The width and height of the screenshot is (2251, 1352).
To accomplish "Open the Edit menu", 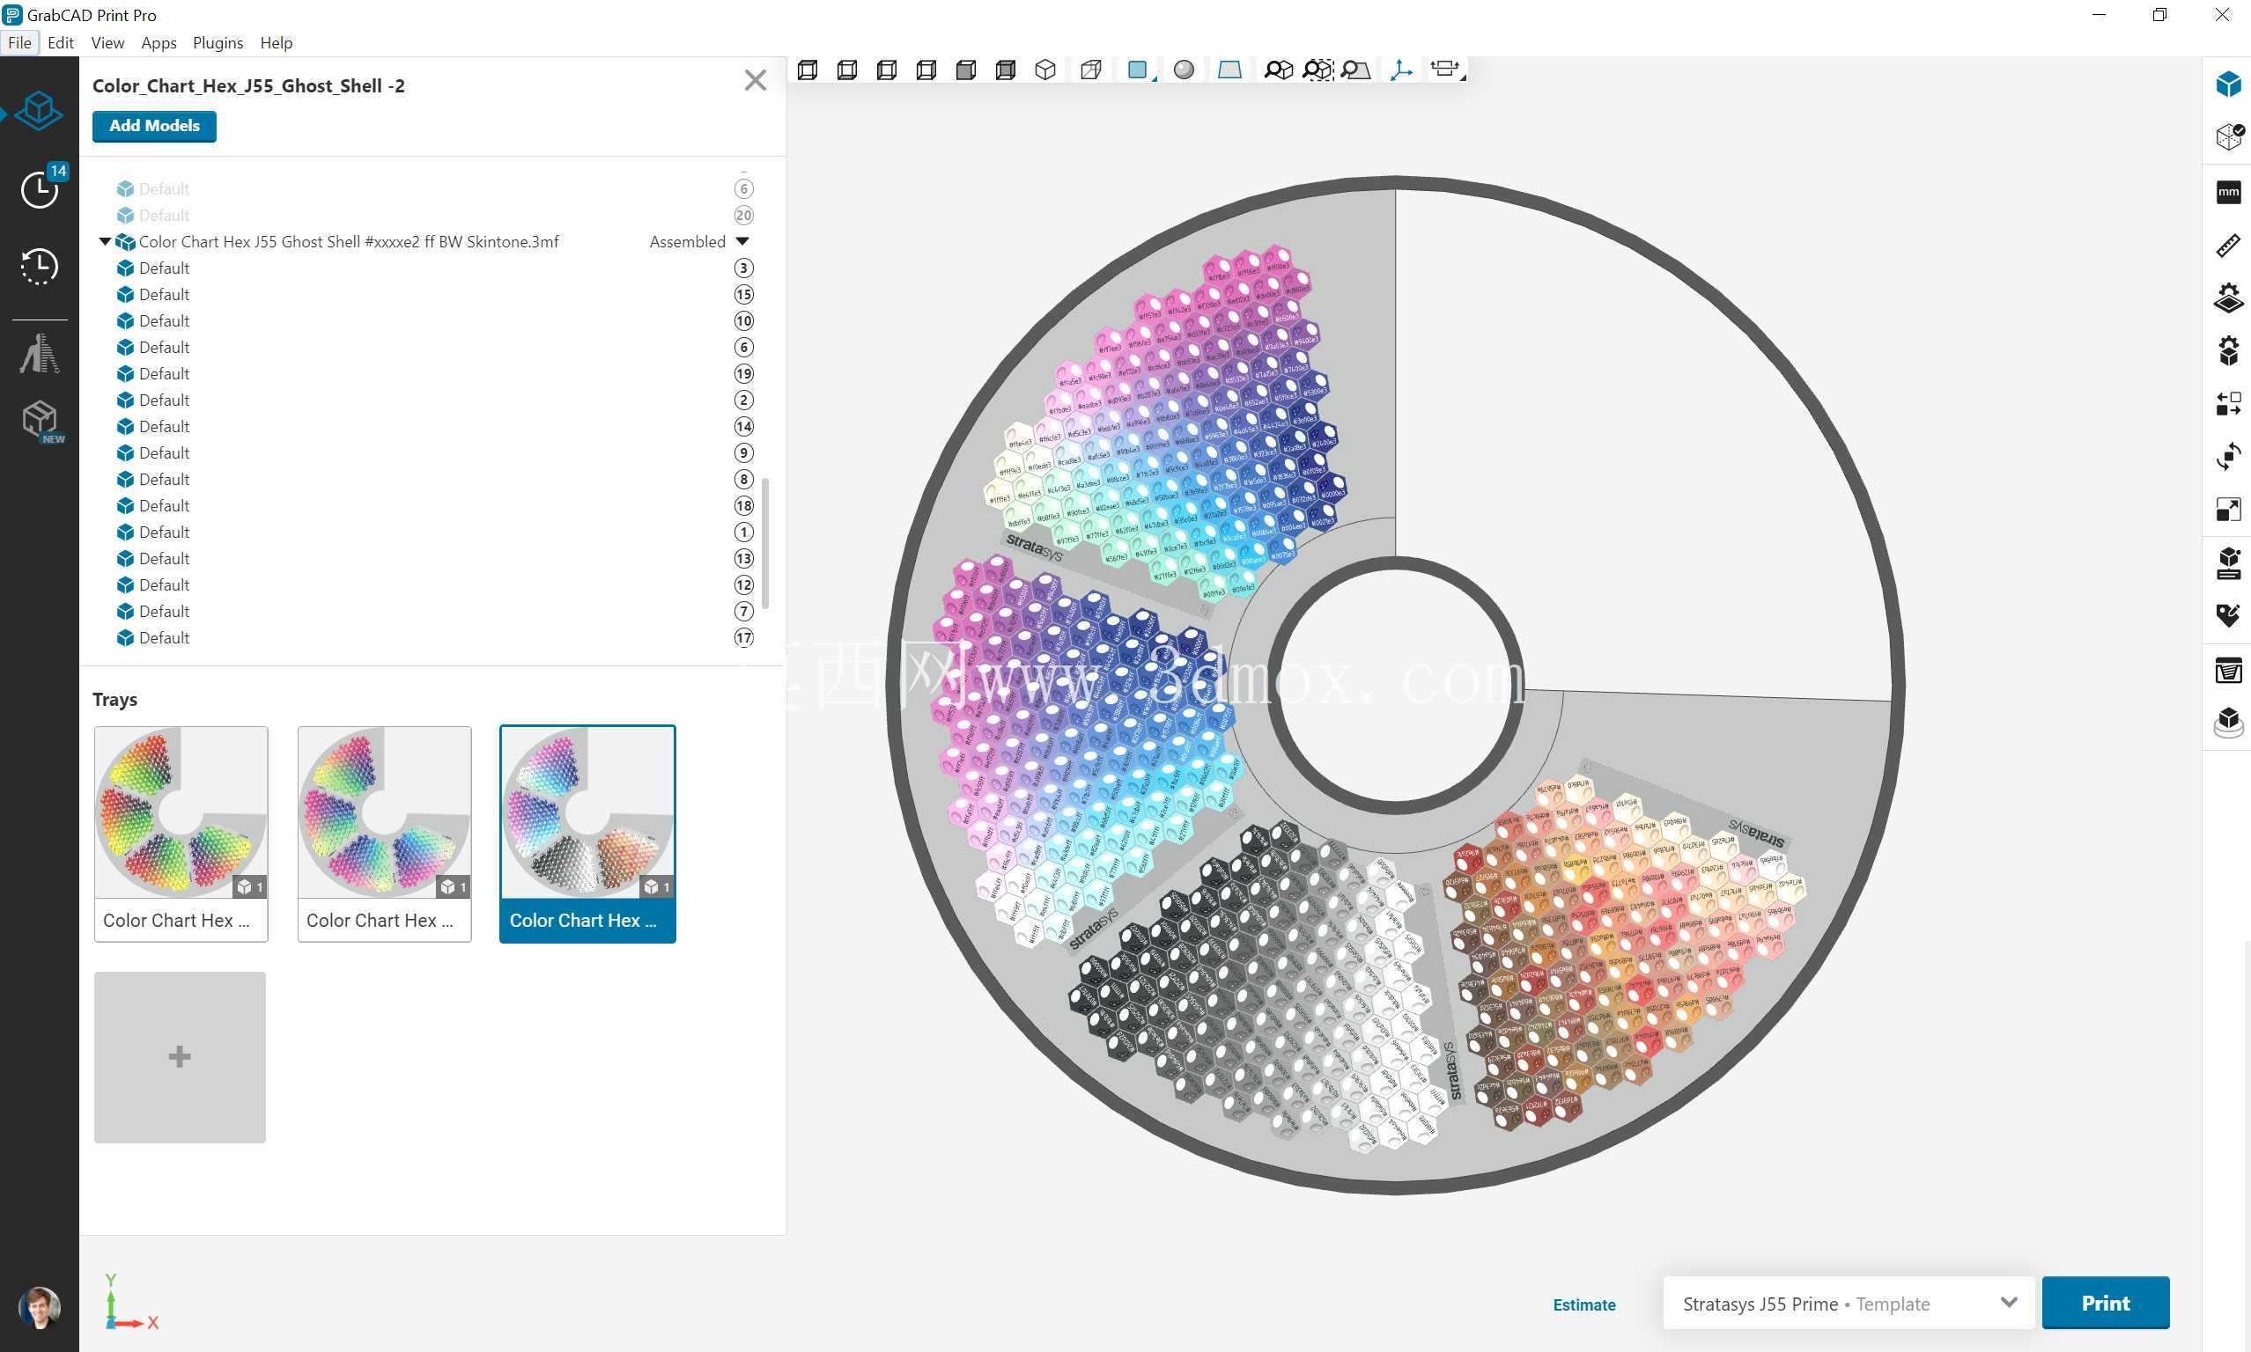I will (60, 43).
